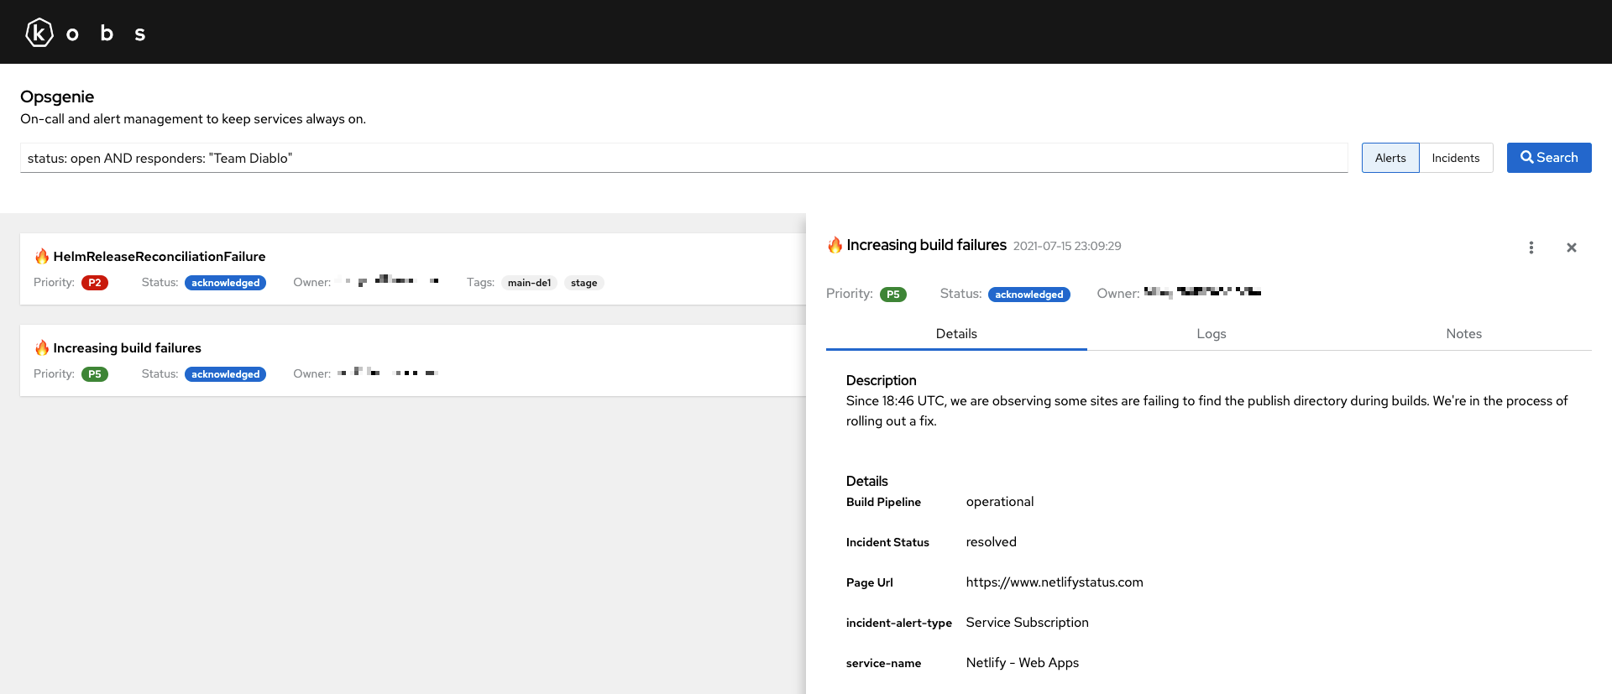Click acknowledged status on Increasing build failures card
This screenshot has height=694, width=1612.
225,374
